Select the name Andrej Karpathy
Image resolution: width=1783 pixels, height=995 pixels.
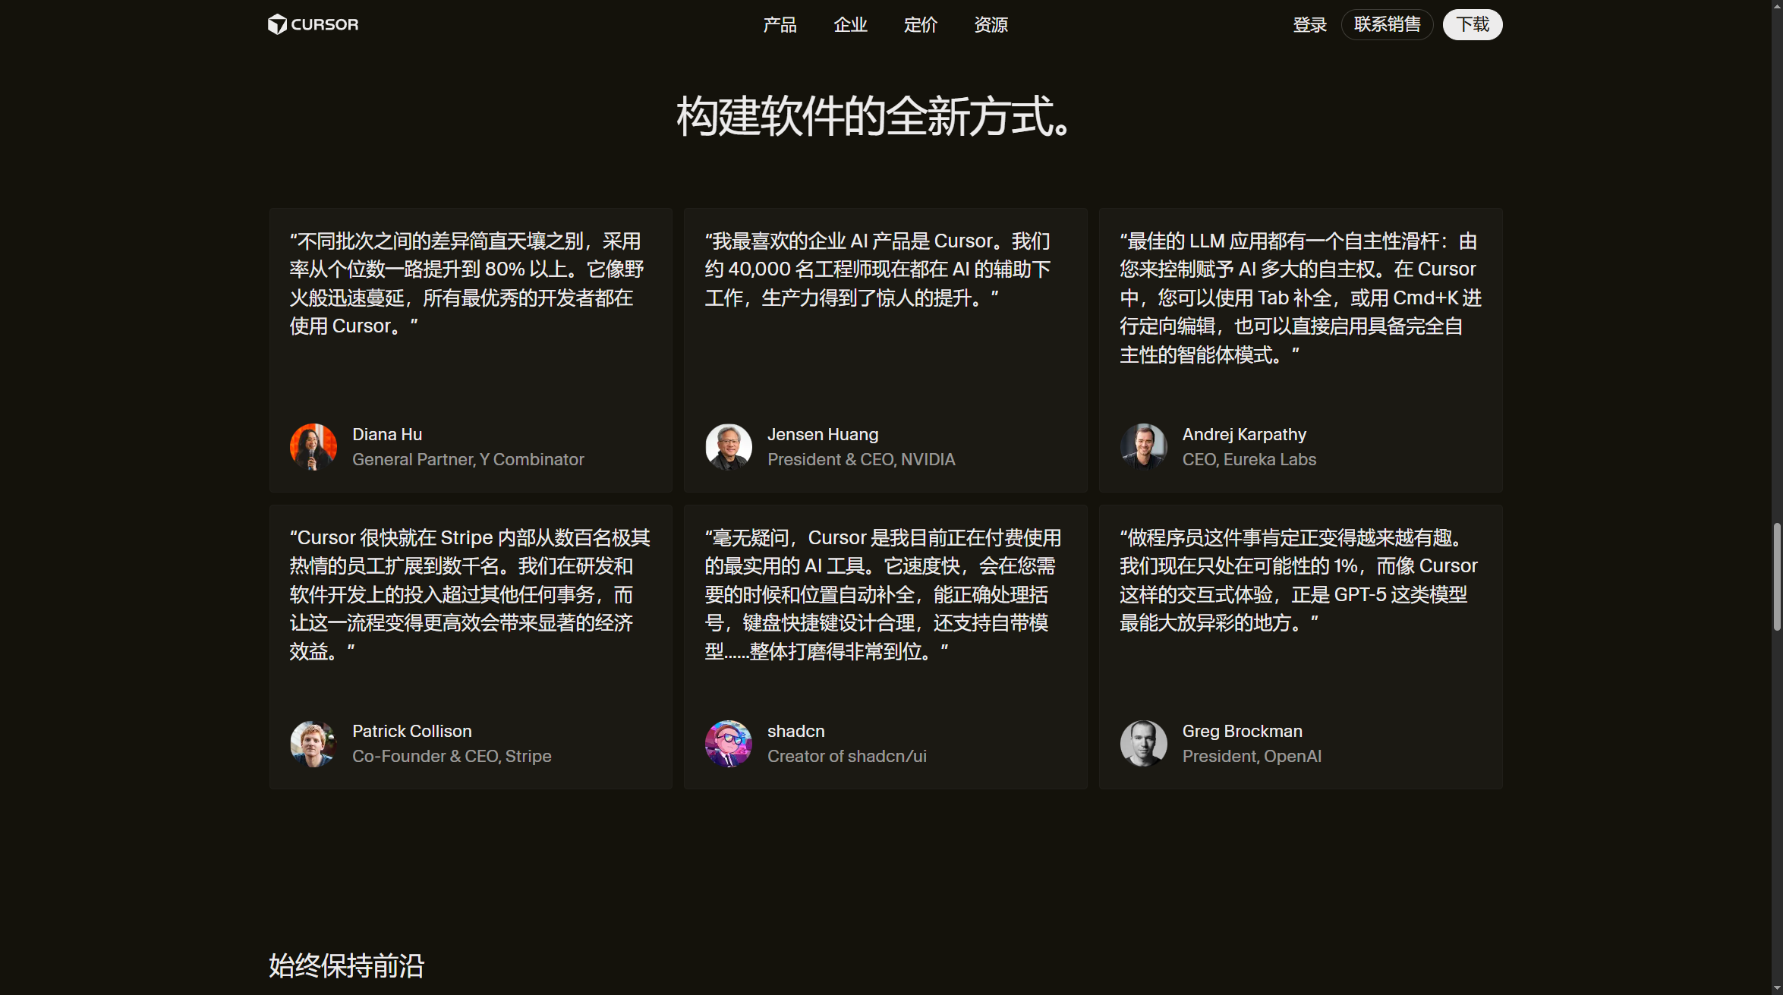(x=1245, y=434)
